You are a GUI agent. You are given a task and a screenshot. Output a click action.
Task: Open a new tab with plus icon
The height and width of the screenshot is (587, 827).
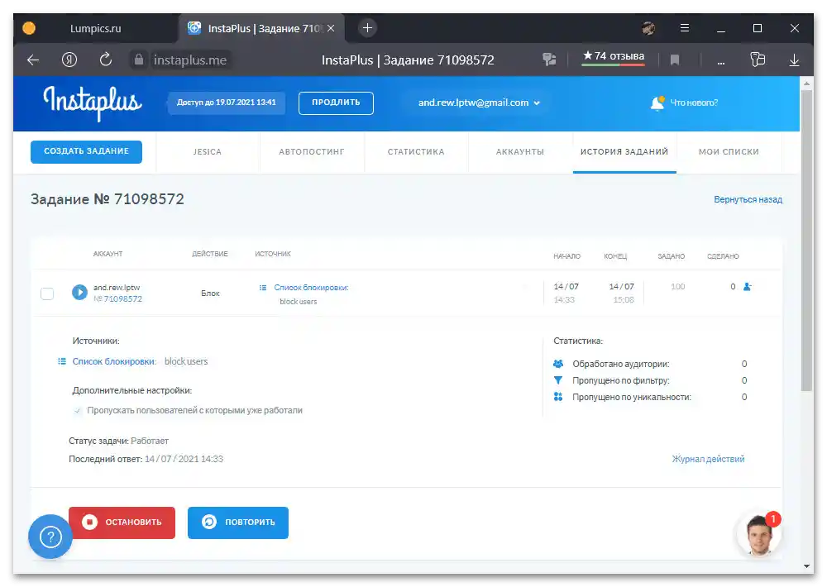click(x=368, y=28)
